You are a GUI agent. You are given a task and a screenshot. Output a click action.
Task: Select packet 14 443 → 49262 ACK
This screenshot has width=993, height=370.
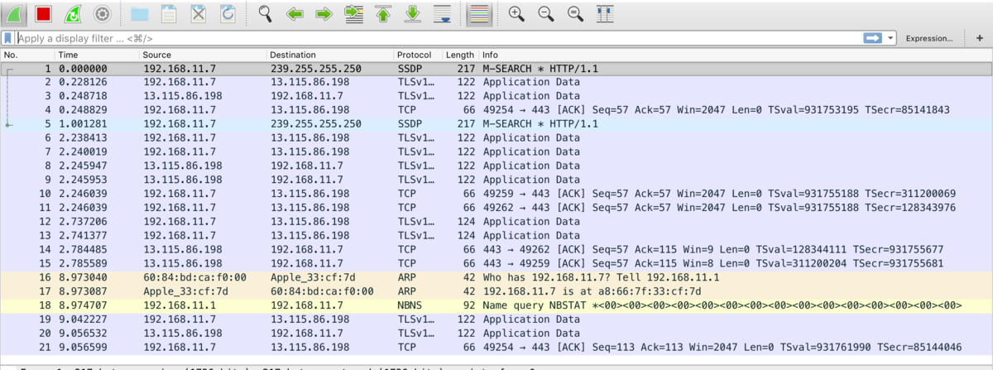pos(496,249)
